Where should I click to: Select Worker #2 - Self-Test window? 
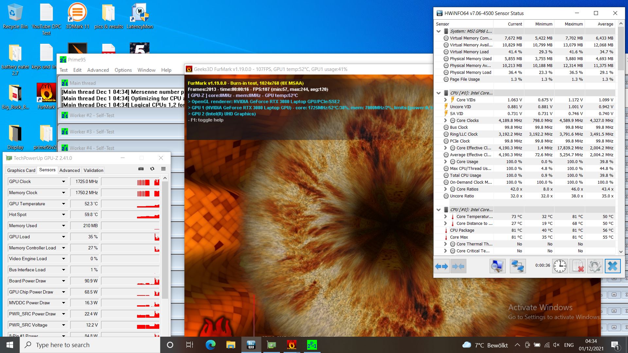tap(121, 115)
